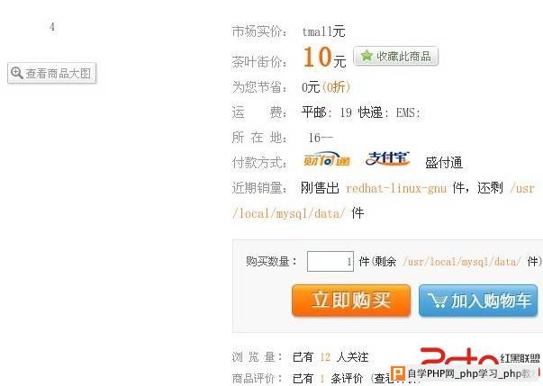Screen dimensions: 543x386
Task: Click the orange P icon in overlay bar
Action: pos(397,373)
